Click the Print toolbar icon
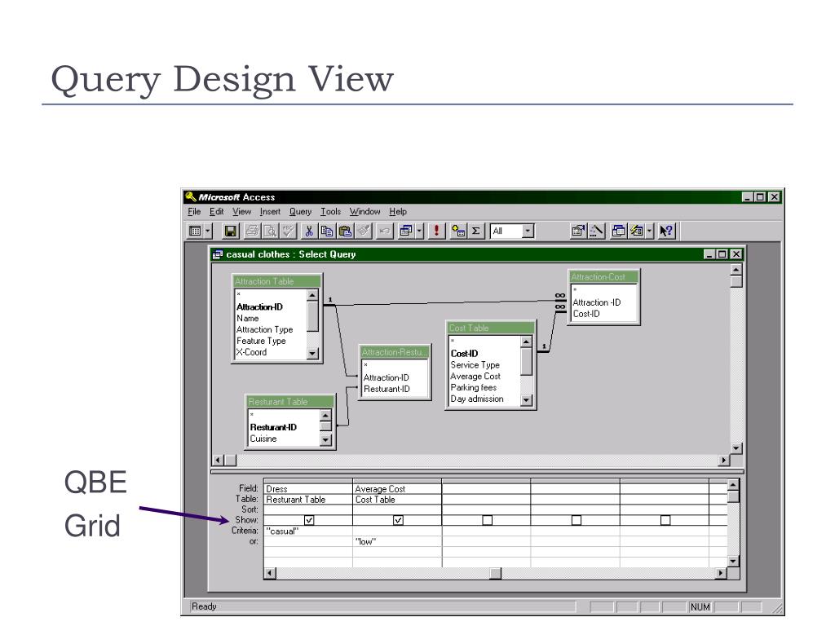 pyautogui.click(x=252, y=231)
